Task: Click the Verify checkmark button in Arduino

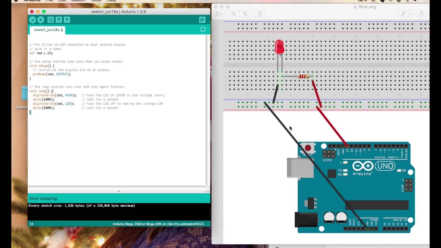Action: pyautogui.click(x=32, y=20)
